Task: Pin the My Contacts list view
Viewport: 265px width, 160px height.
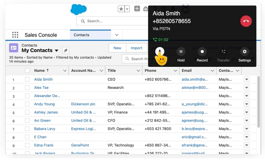Action: (65, 50)
